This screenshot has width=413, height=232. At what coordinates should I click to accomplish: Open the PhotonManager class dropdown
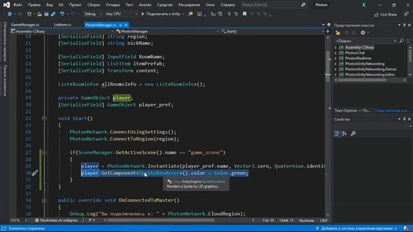pos(168,32)
